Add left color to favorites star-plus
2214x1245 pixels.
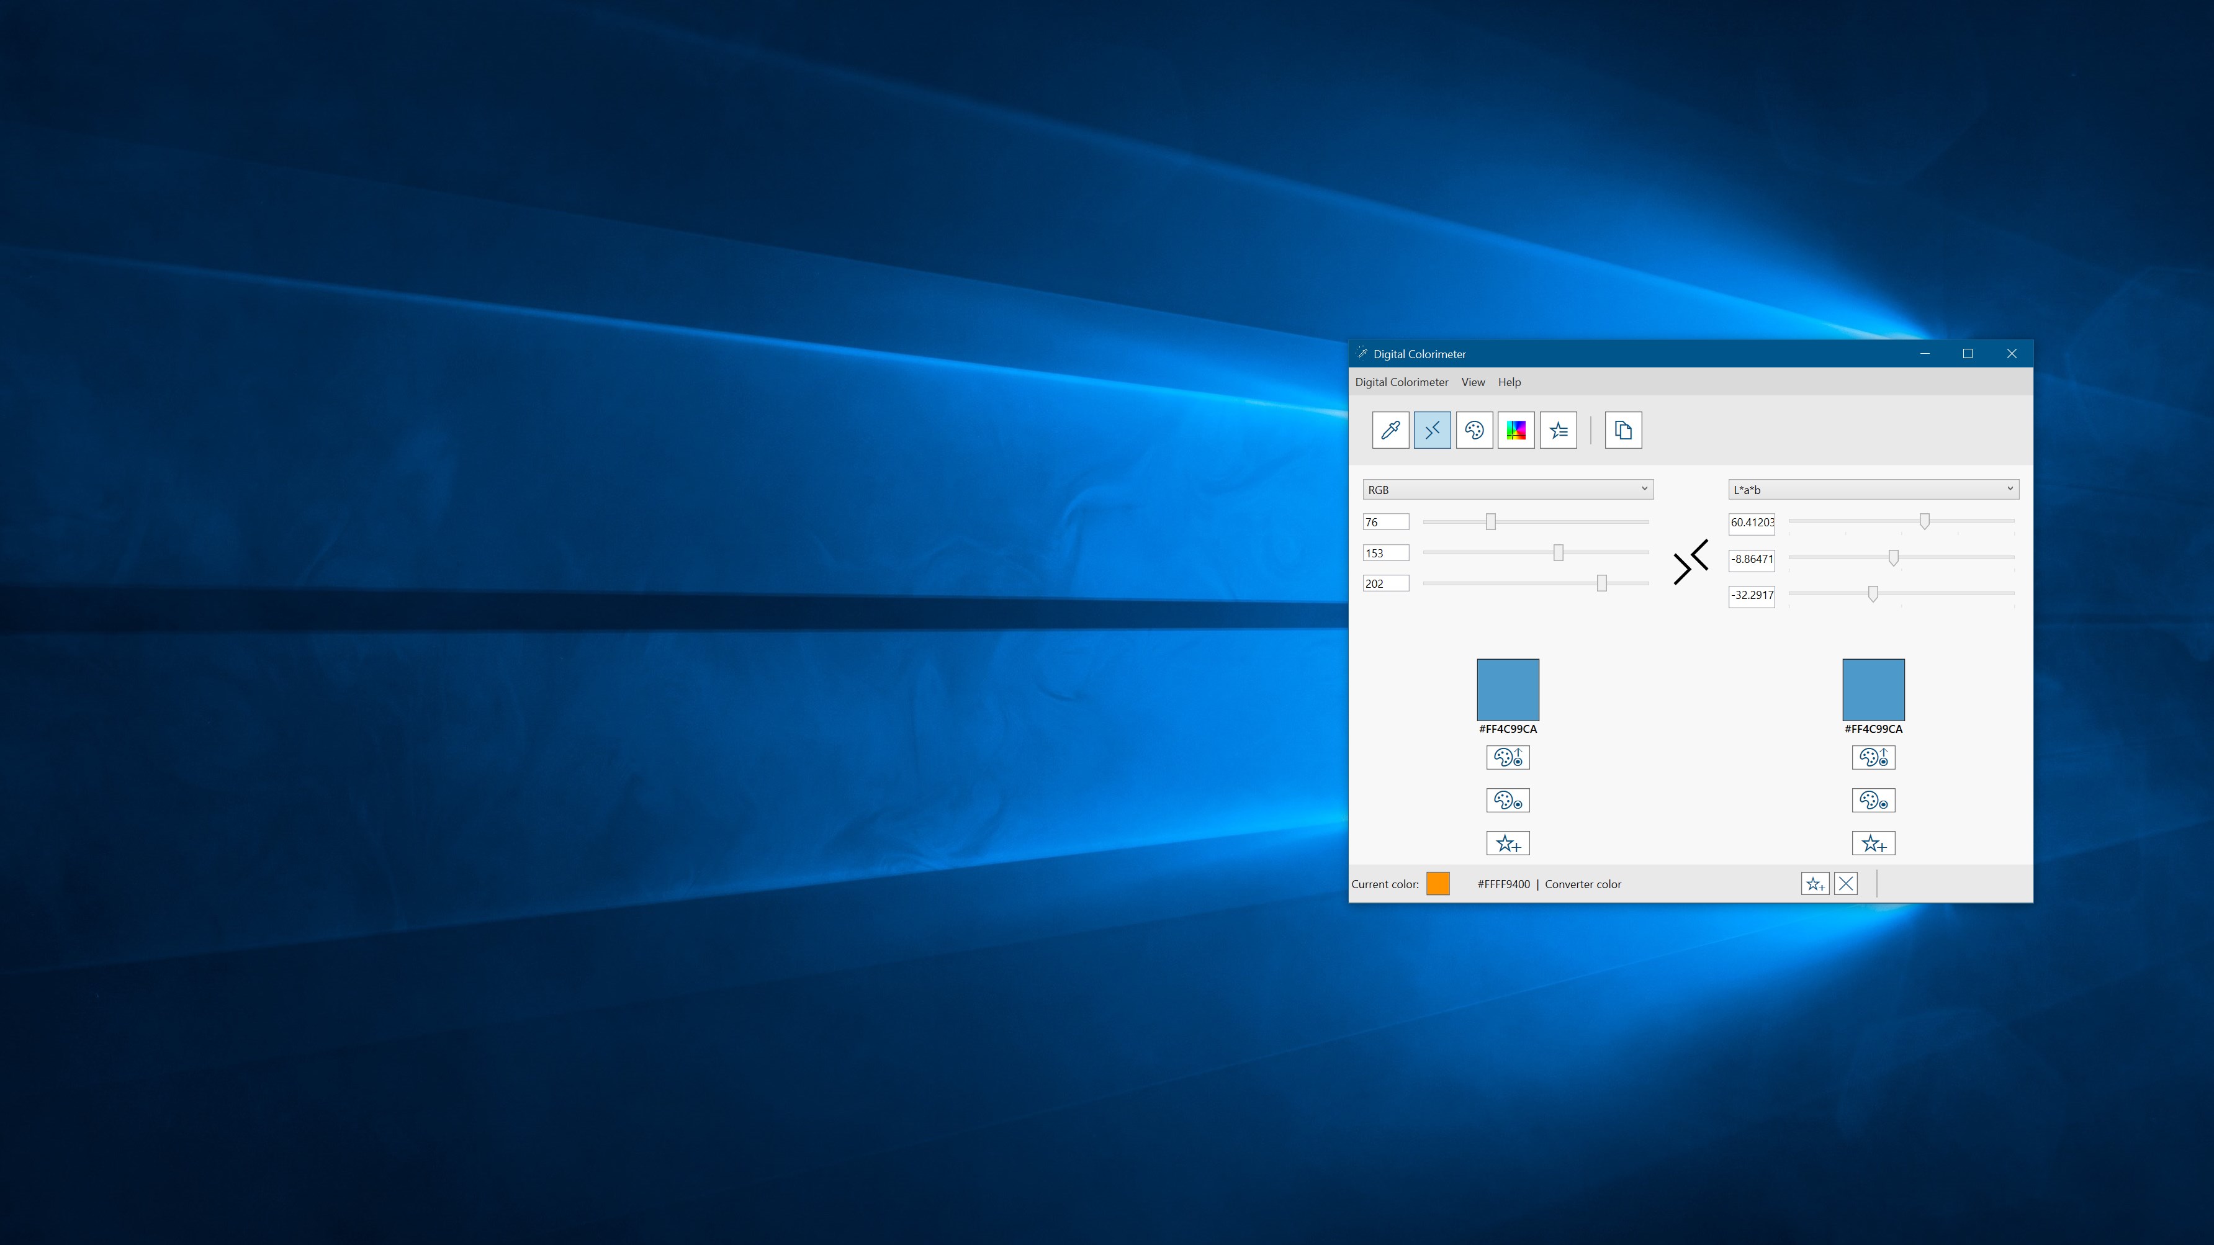click(x=1508, y=843)
